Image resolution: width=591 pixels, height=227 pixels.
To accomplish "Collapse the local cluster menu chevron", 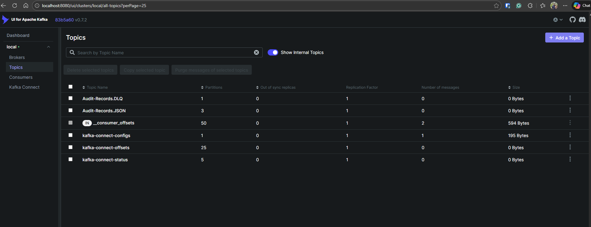I will 49,47.
